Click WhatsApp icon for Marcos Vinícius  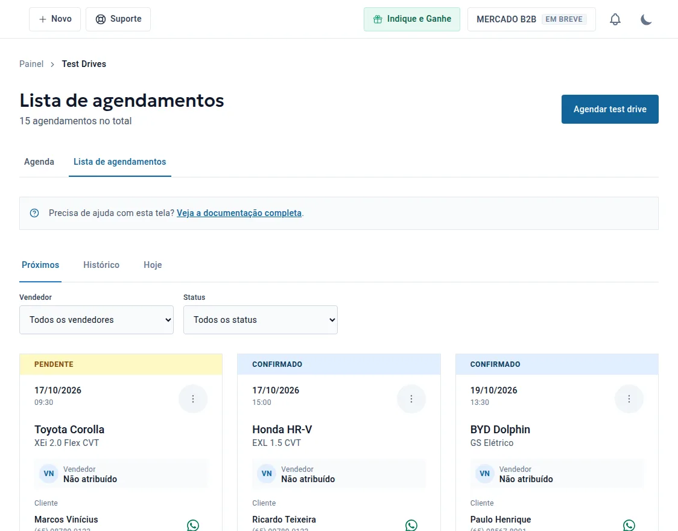193,525
